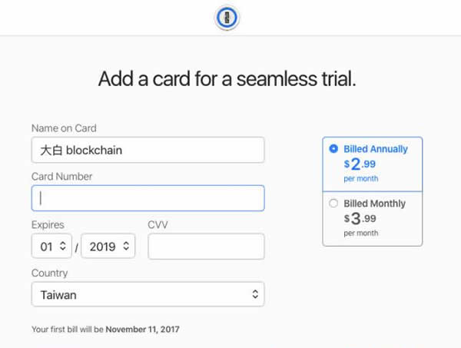Click the Name on Card field
Viewport: 461px width, 348px height.
pos(148,150)
